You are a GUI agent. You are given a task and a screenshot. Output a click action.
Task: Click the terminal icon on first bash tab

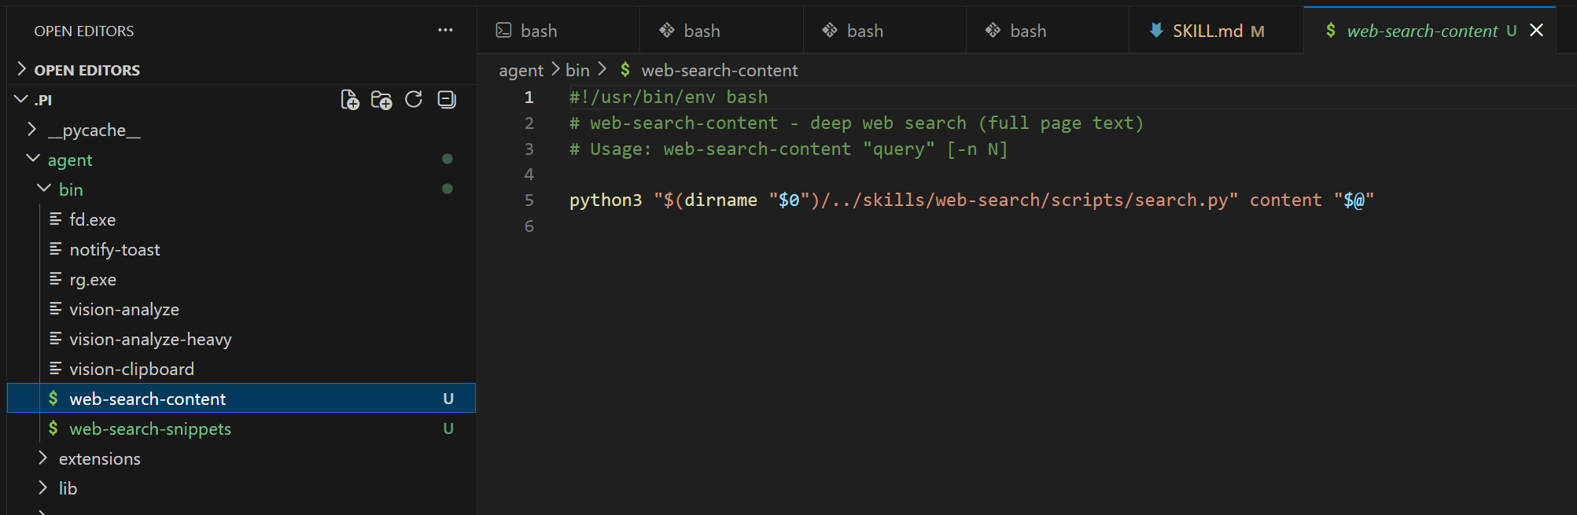tap(503, 30)
